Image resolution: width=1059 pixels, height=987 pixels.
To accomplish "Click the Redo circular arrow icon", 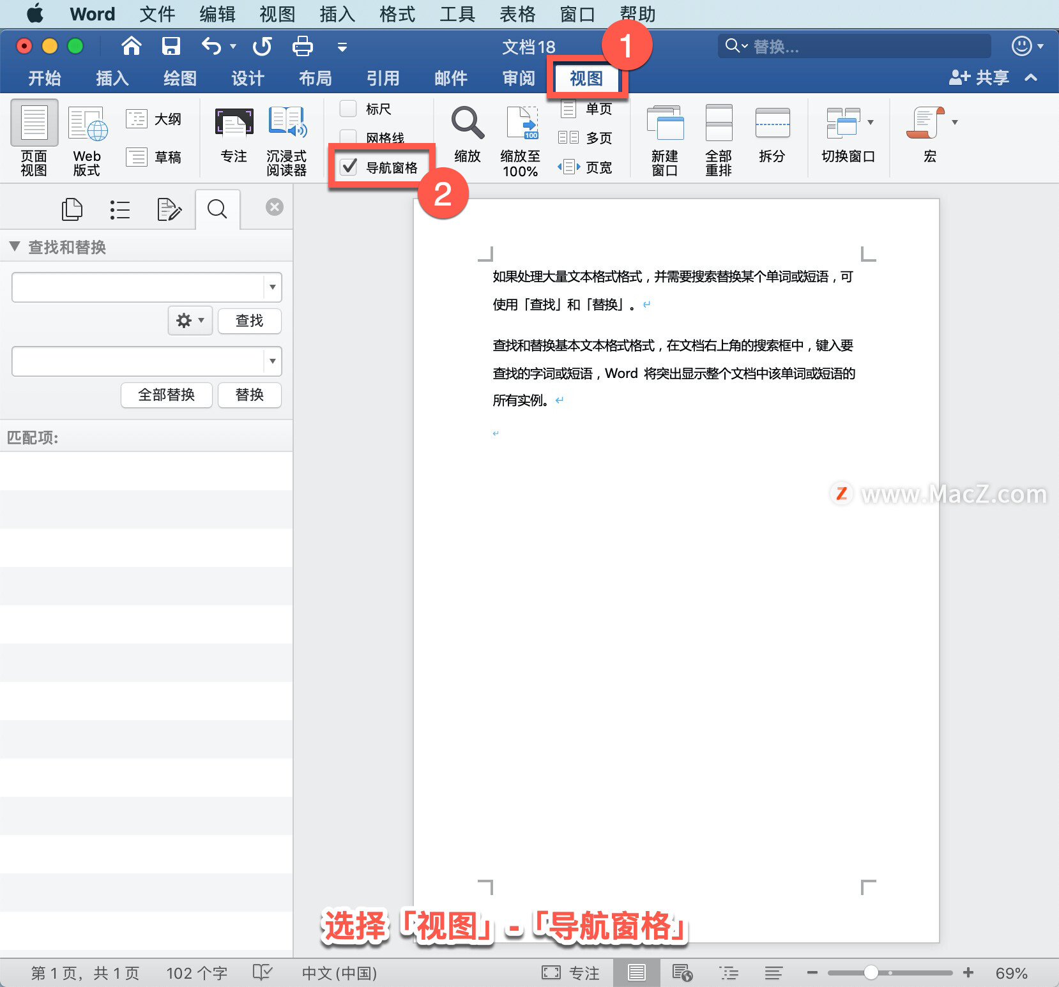I will tap(262, 46).
